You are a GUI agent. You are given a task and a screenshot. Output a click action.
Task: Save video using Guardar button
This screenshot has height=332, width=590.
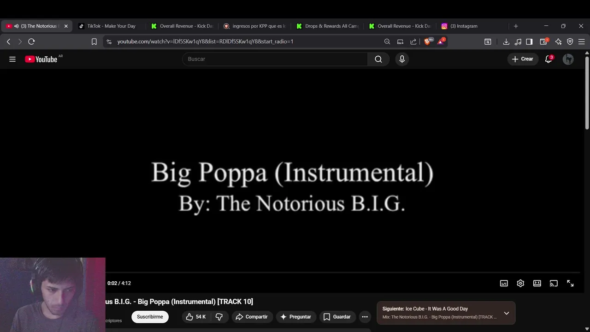click(337, 317)
